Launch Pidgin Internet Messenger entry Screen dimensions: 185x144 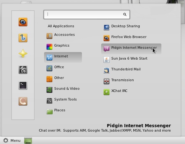pos(131,49)
